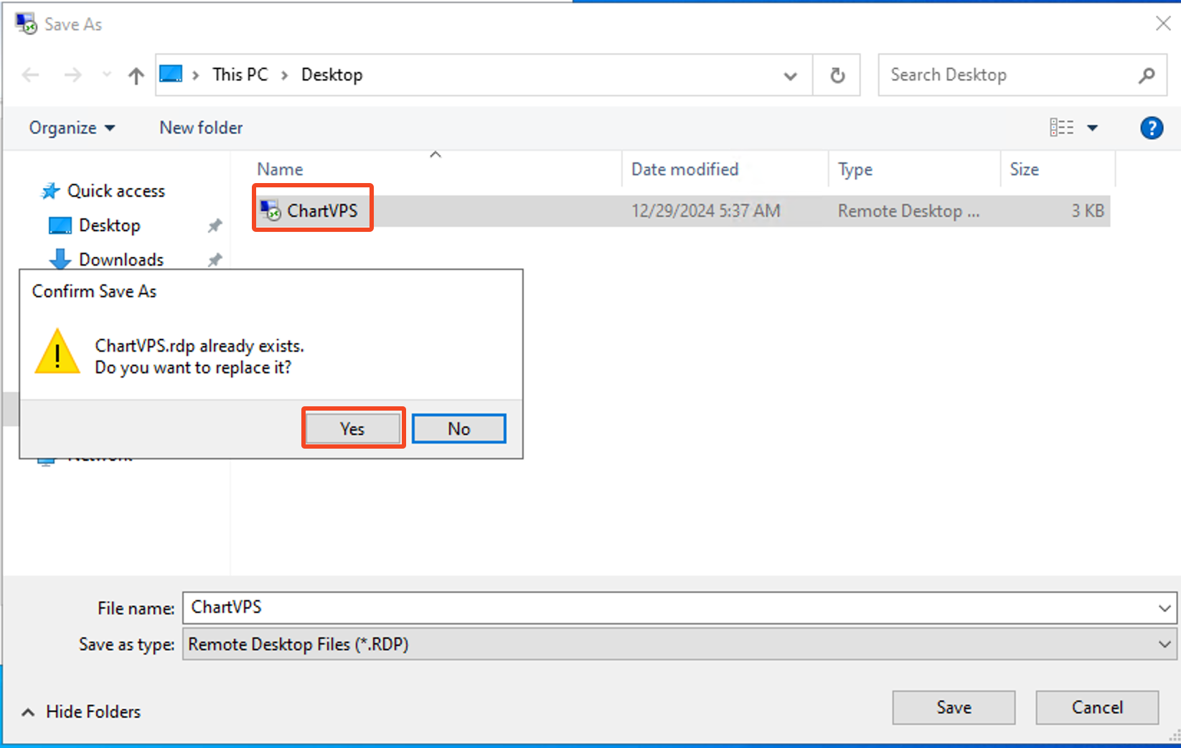Click the File name text field

[667, 607]
